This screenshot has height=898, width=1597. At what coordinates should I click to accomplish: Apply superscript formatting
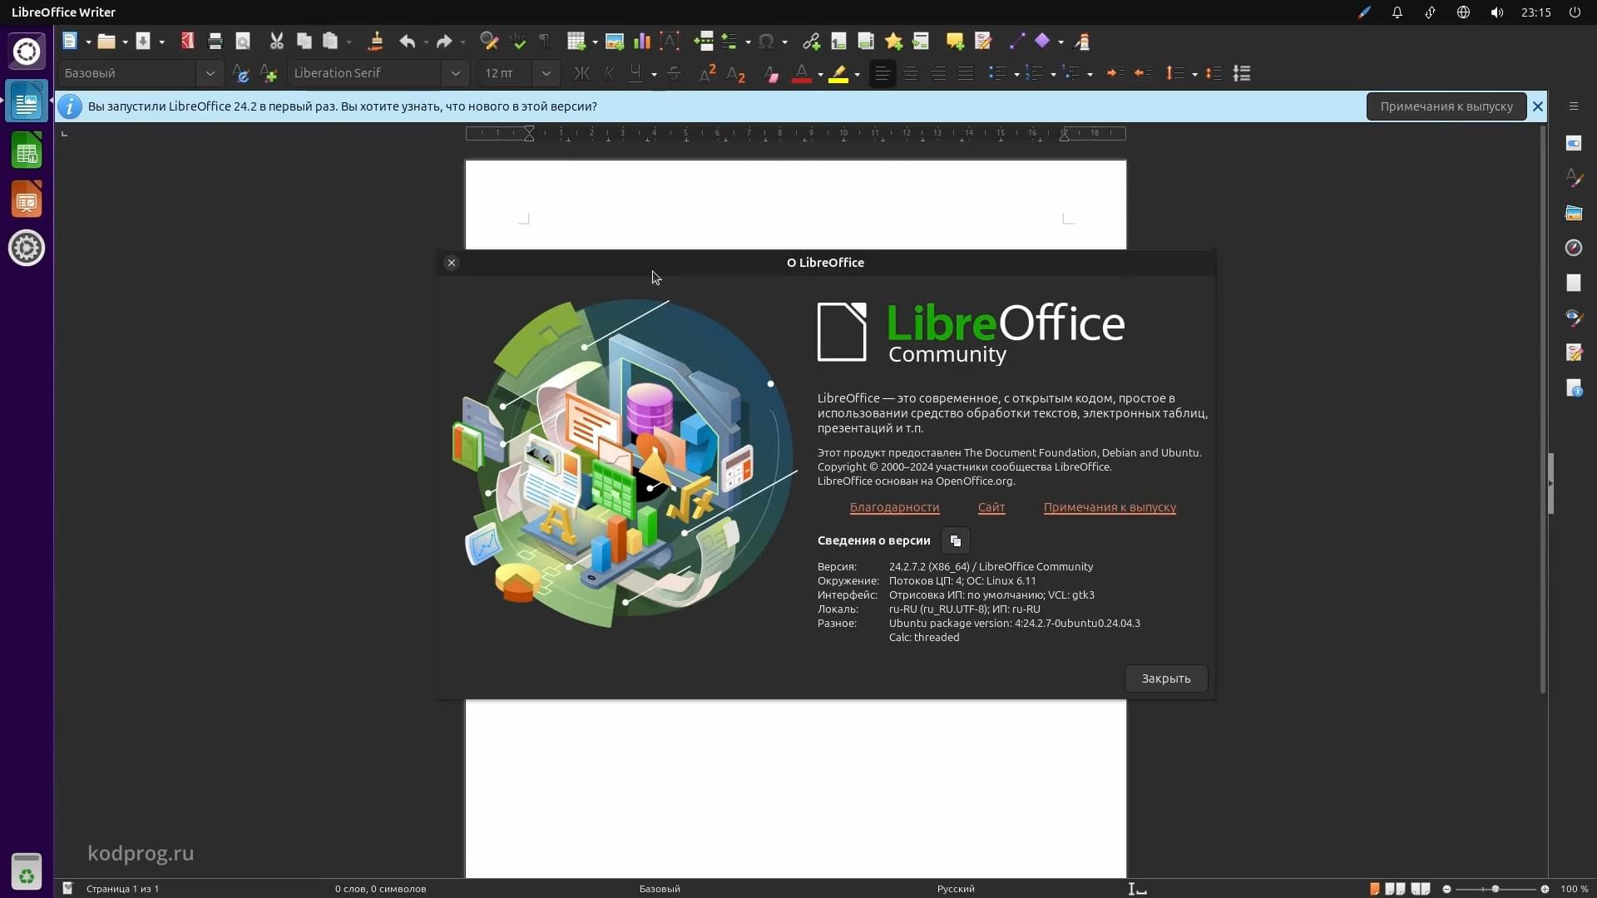(x=708, y=73)
